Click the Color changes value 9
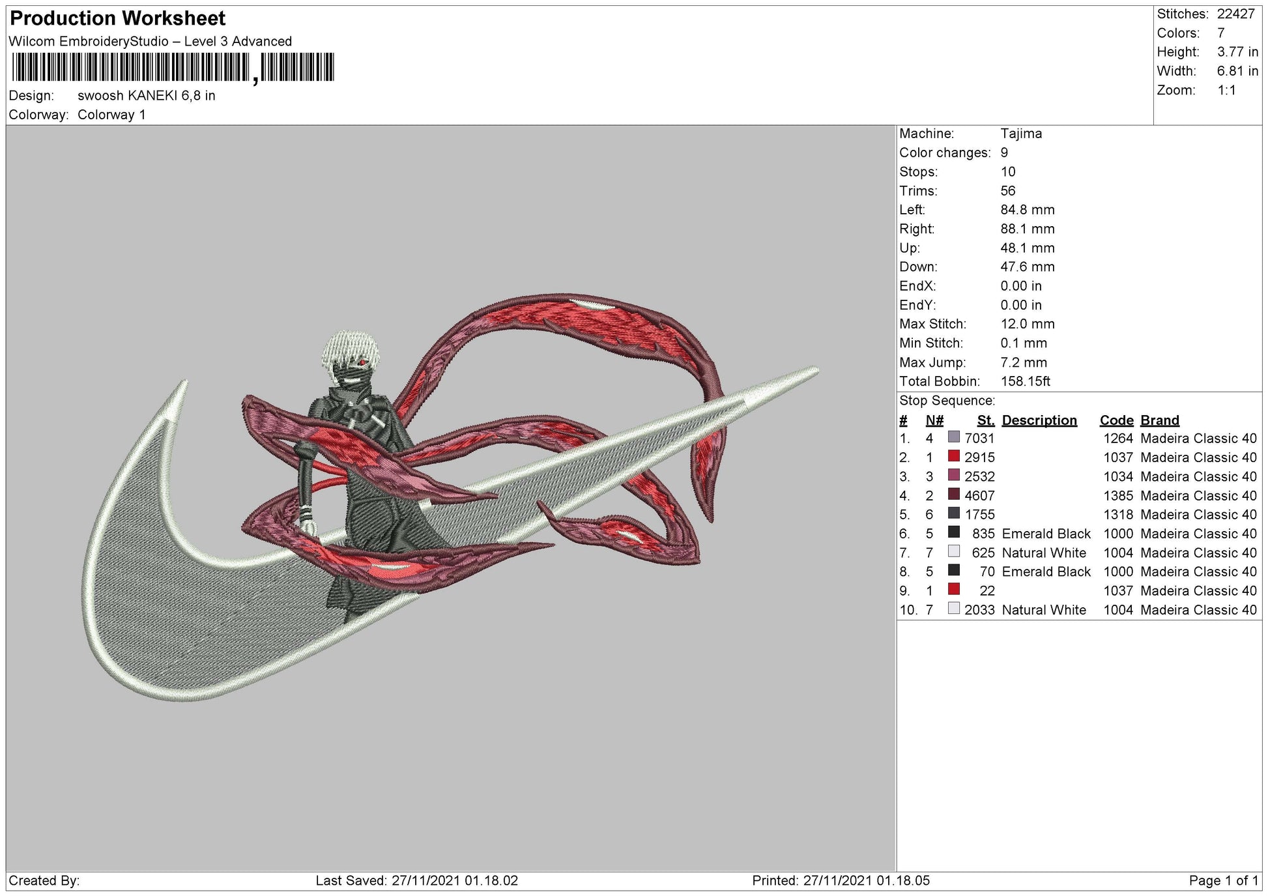 pyautogui.click(x=1004, y=152)
